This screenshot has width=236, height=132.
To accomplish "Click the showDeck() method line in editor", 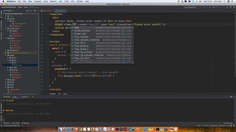I will coord(63,69).
